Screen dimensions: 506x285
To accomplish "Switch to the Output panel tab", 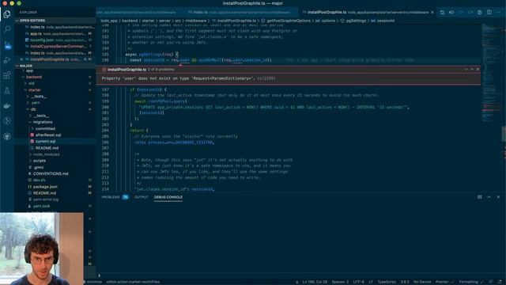I will click(x=142, y=197).
